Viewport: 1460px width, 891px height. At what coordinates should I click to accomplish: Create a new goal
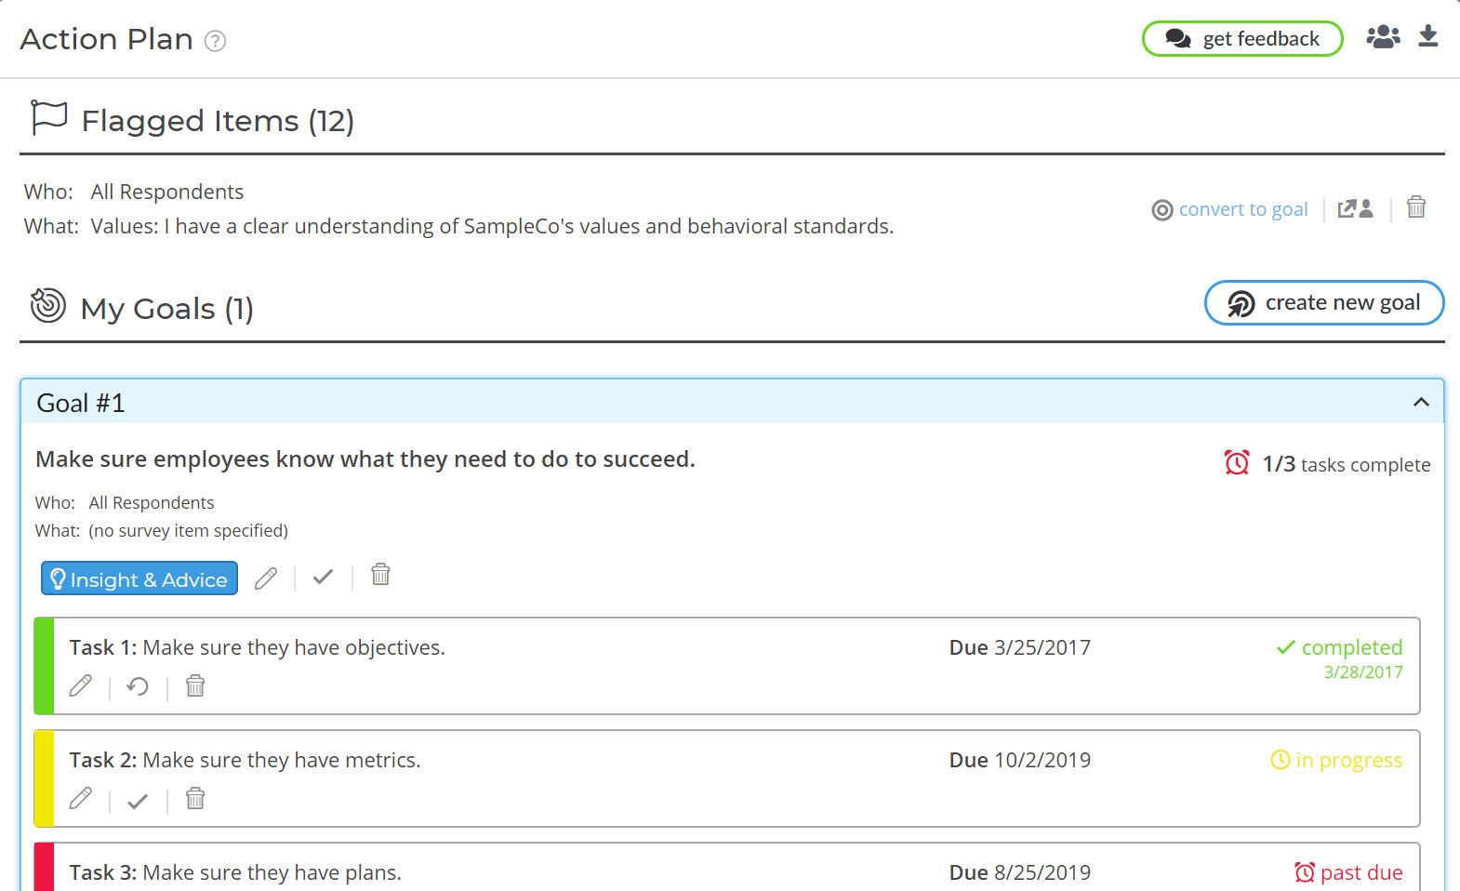pyautogui.click(x=1324, y=303)
